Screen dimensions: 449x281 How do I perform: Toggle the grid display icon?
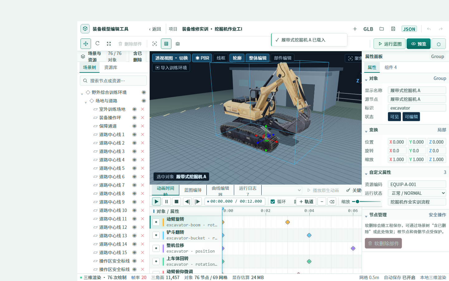pyautogui.click(x=166, y=44)
